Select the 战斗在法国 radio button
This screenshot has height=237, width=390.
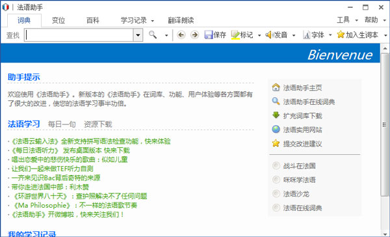pos(276,165)
